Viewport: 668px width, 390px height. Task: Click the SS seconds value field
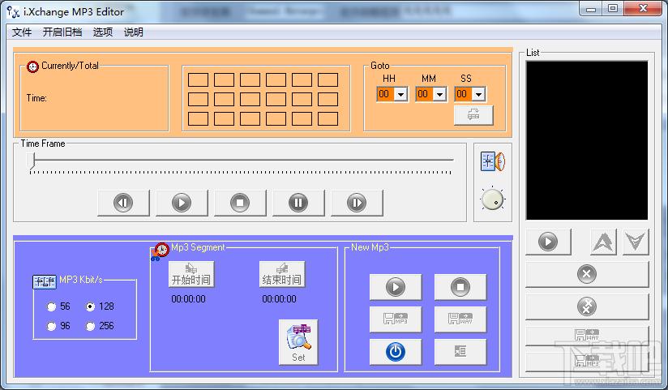tap(463, 94)
